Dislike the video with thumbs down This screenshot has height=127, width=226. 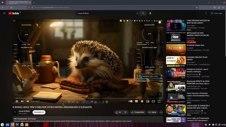(125, 112)
